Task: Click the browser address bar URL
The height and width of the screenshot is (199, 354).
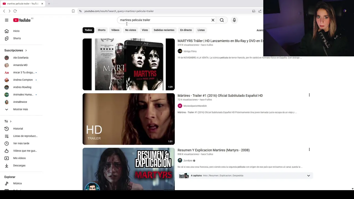Action: click(119, 11)
